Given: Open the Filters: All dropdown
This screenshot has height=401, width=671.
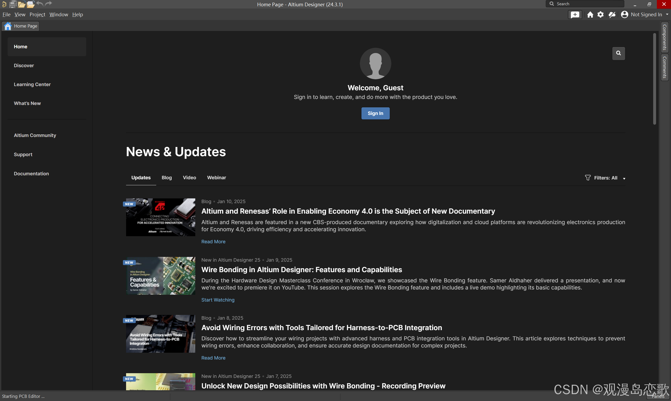Looking at the screenshot, I should (x=605, y=178).
